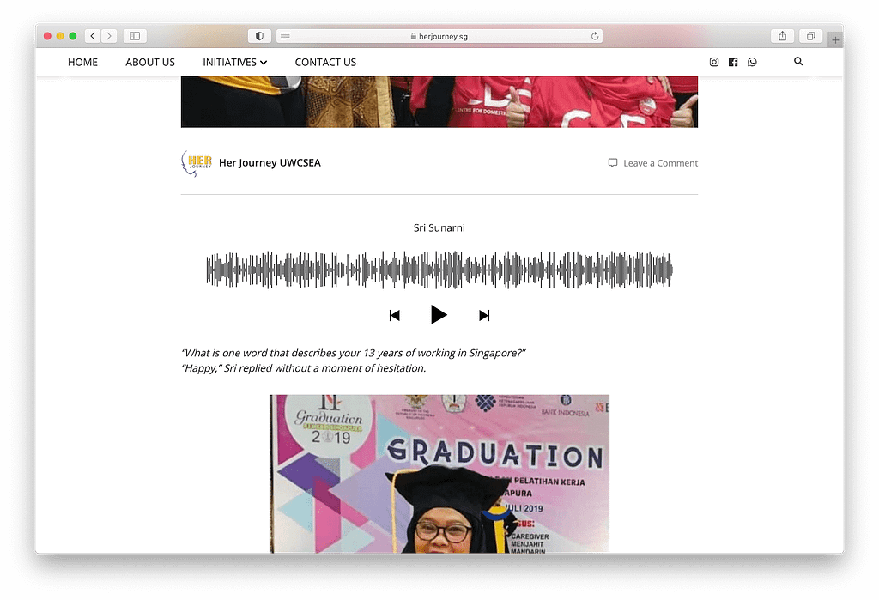Click the privacy shield icon
Viewport: 879px width, 600px height.
pyautogui.click(x=259, y=36)
